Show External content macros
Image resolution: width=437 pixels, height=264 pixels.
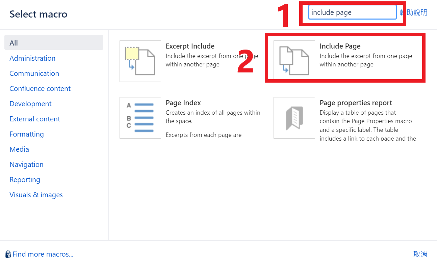click(35, 119)
